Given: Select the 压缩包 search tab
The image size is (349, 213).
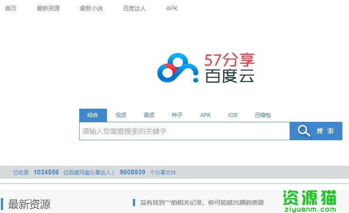Looking at the screenshot, I should [x=263, y=115].
